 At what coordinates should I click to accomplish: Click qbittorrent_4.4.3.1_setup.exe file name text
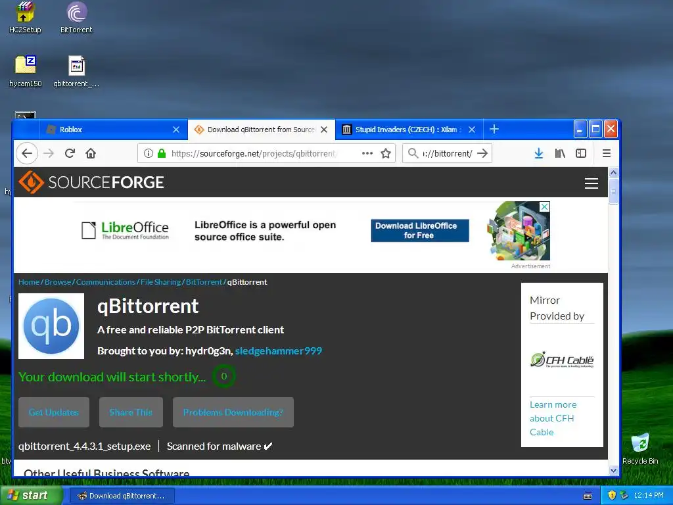click(x=85, y=446)
